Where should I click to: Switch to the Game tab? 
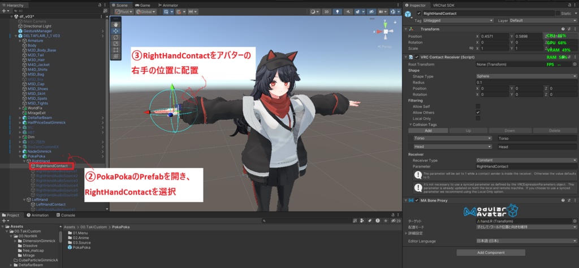pos(142,5)
